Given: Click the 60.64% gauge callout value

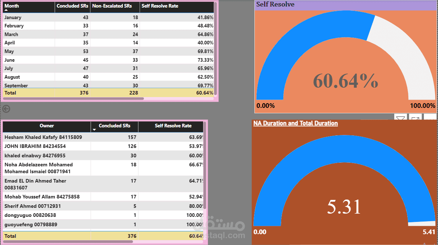Looking at the screenshot, I should click(x=345, y=80).
